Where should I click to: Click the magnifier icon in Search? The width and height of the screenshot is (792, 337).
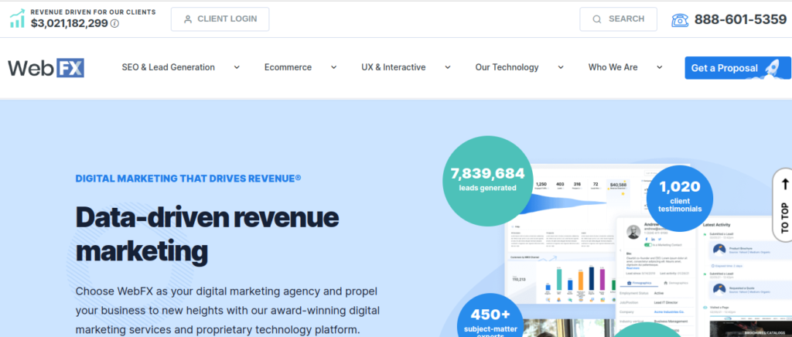click(596, 19)
